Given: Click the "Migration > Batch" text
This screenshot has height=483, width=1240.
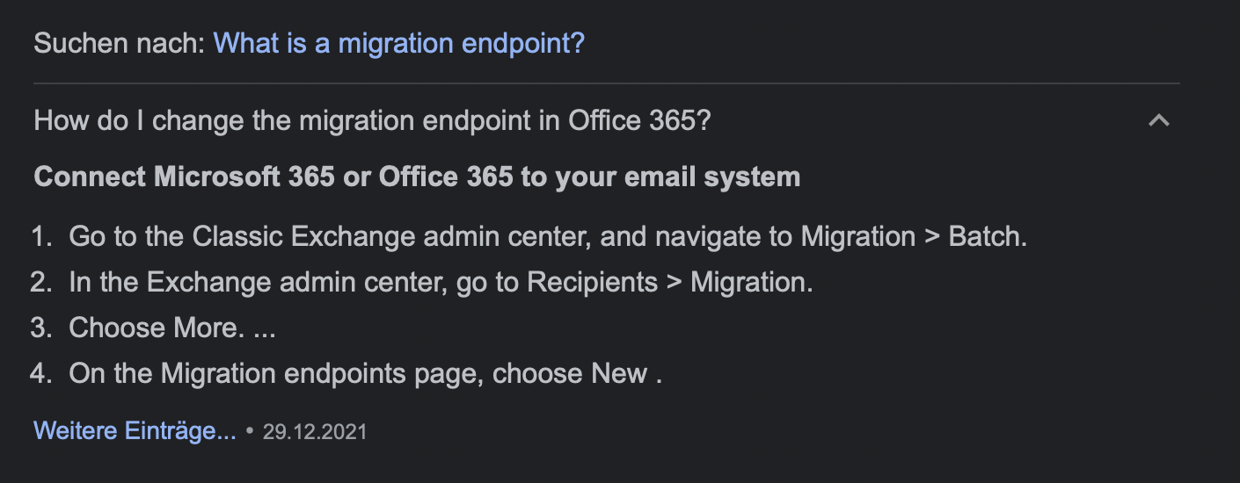Looking at the screenshot, I should 913,236.
